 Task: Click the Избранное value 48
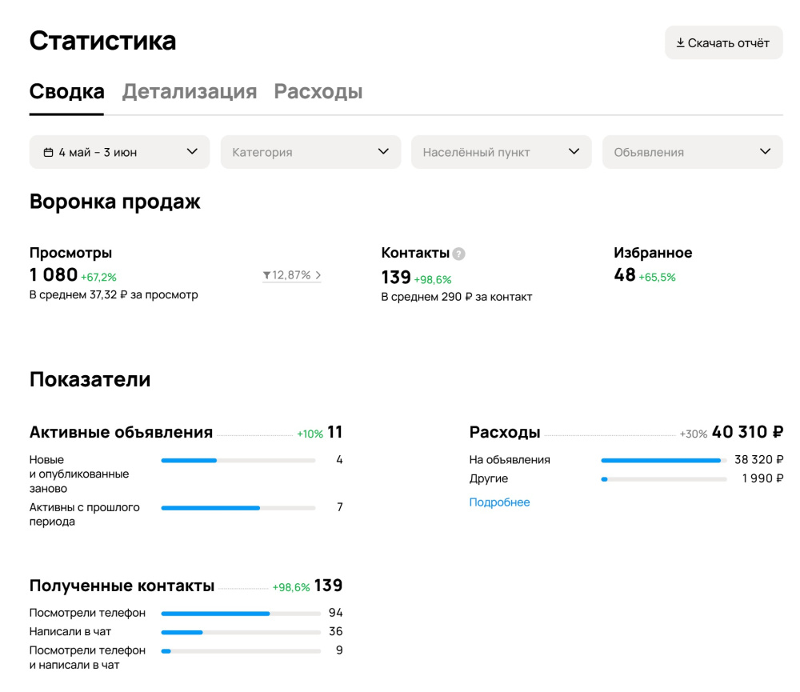click(x=625, y=275)
